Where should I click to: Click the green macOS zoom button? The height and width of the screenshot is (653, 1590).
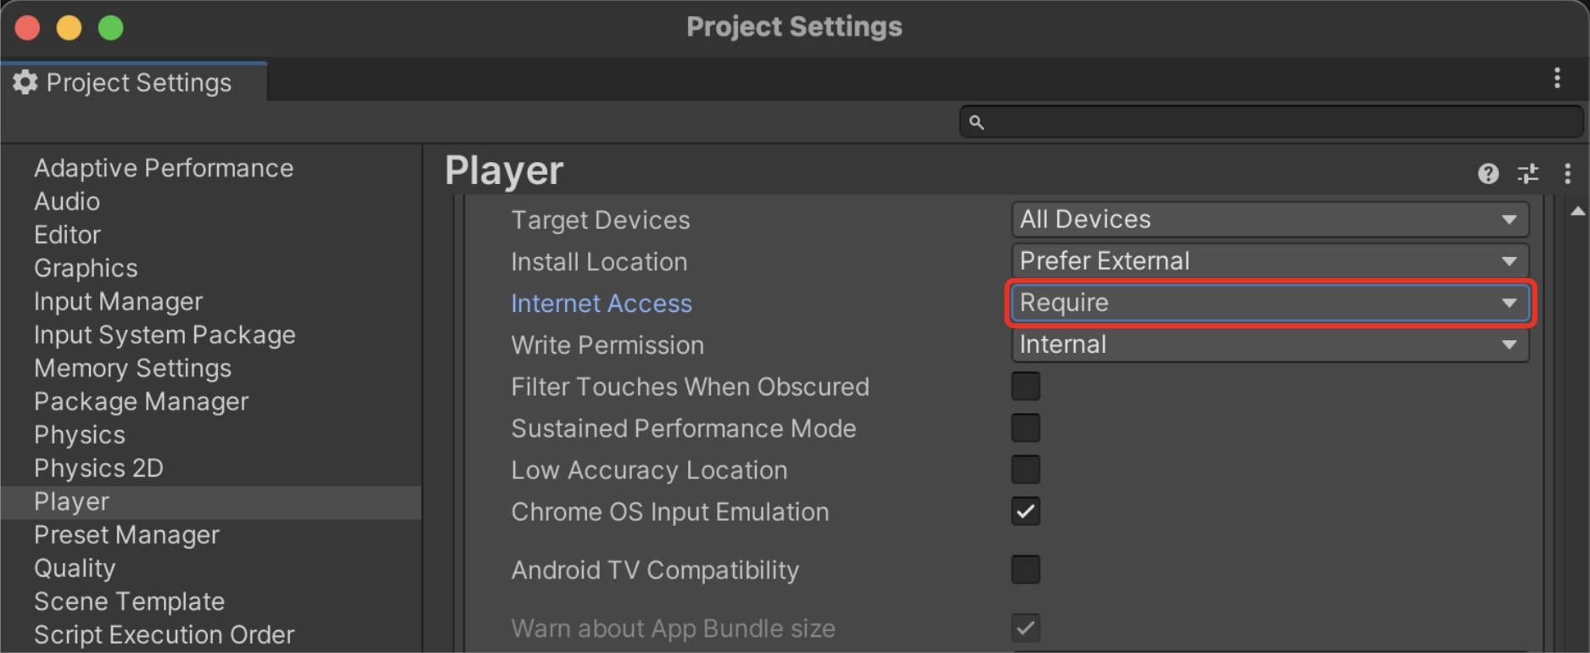[110, 28]
